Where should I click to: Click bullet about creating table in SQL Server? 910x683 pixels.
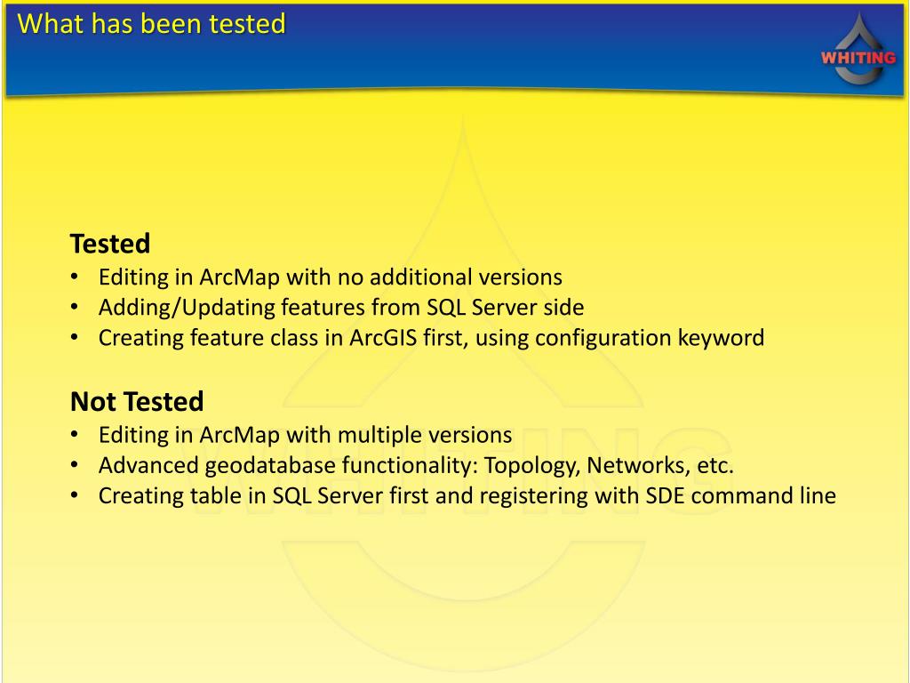pos(467,496)
